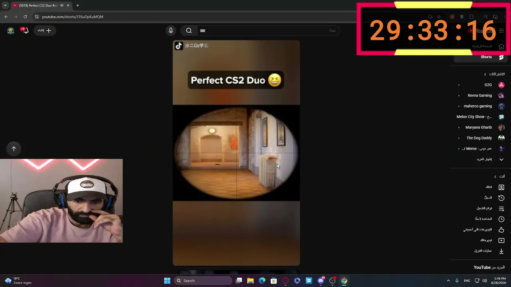The height and width of the screenshot is (287, 511).
Task: Open the Windows Start menu
Action: [x=167, y=281]
